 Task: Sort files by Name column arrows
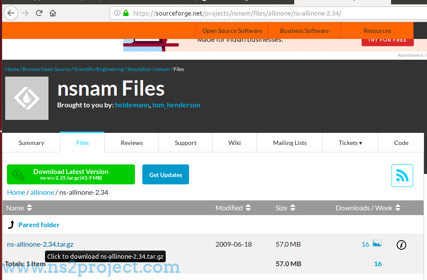click(29, 208)
